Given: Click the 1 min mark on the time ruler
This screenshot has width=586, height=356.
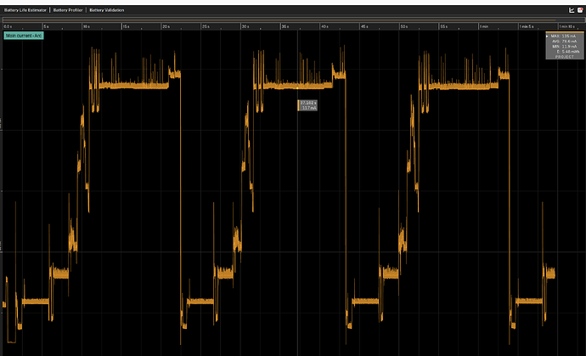Looking at the screenshot, I should 484,26.
